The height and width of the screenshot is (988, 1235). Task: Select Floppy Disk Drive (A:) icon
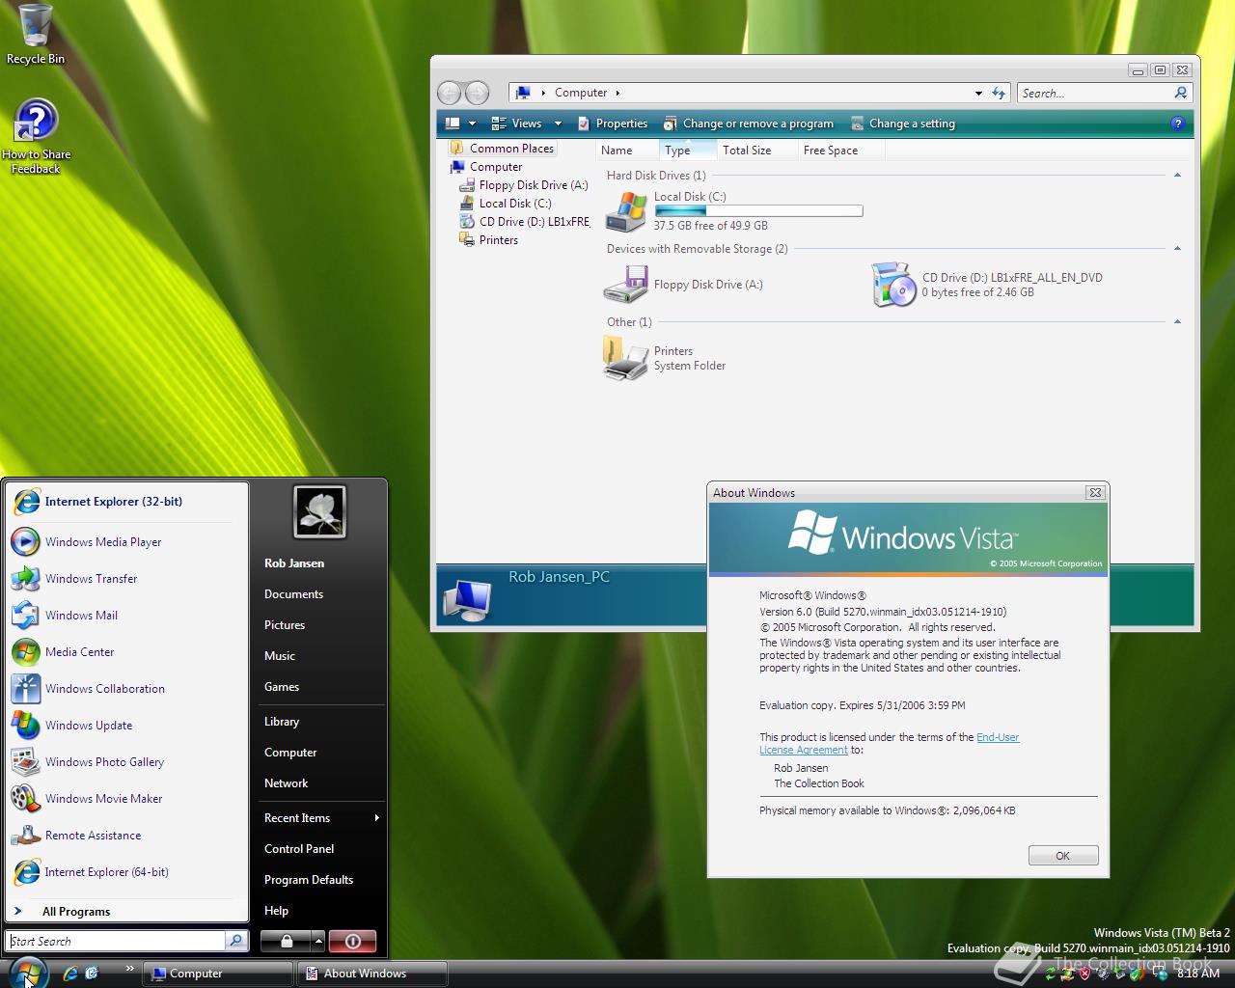pyautogui.click(x=626, y=285)
